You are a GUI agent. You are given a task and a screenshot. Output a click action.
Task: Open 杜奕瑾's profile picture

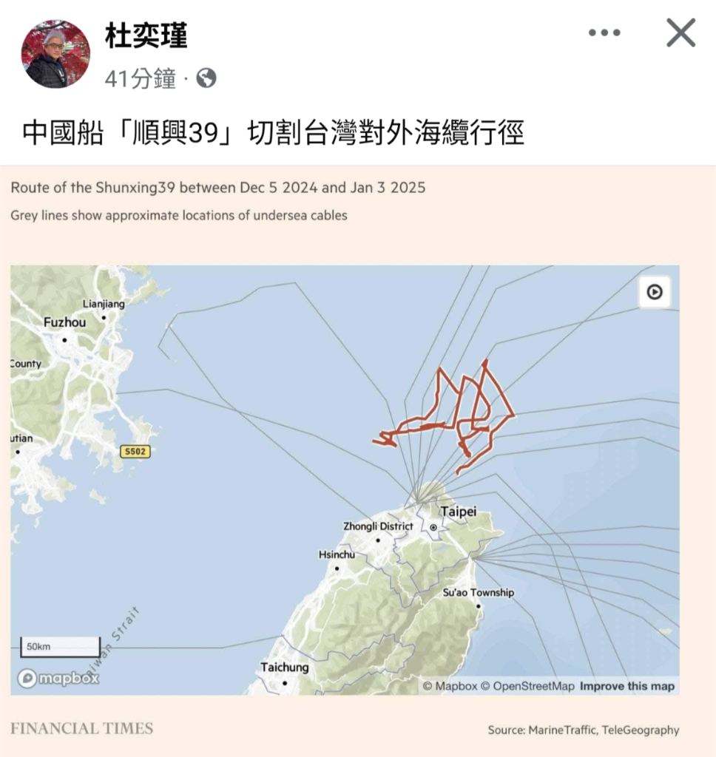point(55,54)
